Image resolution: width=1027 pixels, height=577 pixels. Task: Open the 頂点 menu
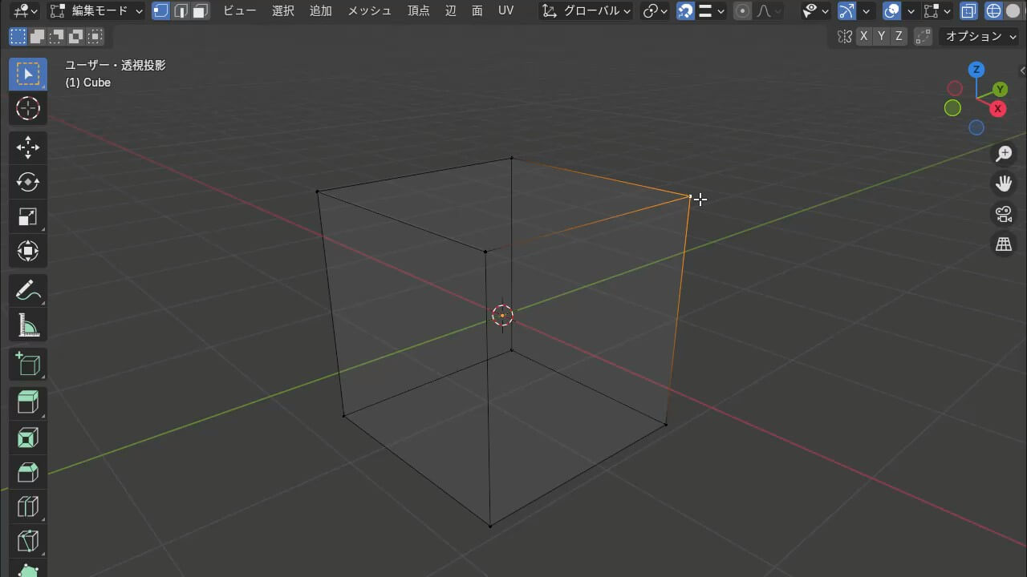coord(419,11)
